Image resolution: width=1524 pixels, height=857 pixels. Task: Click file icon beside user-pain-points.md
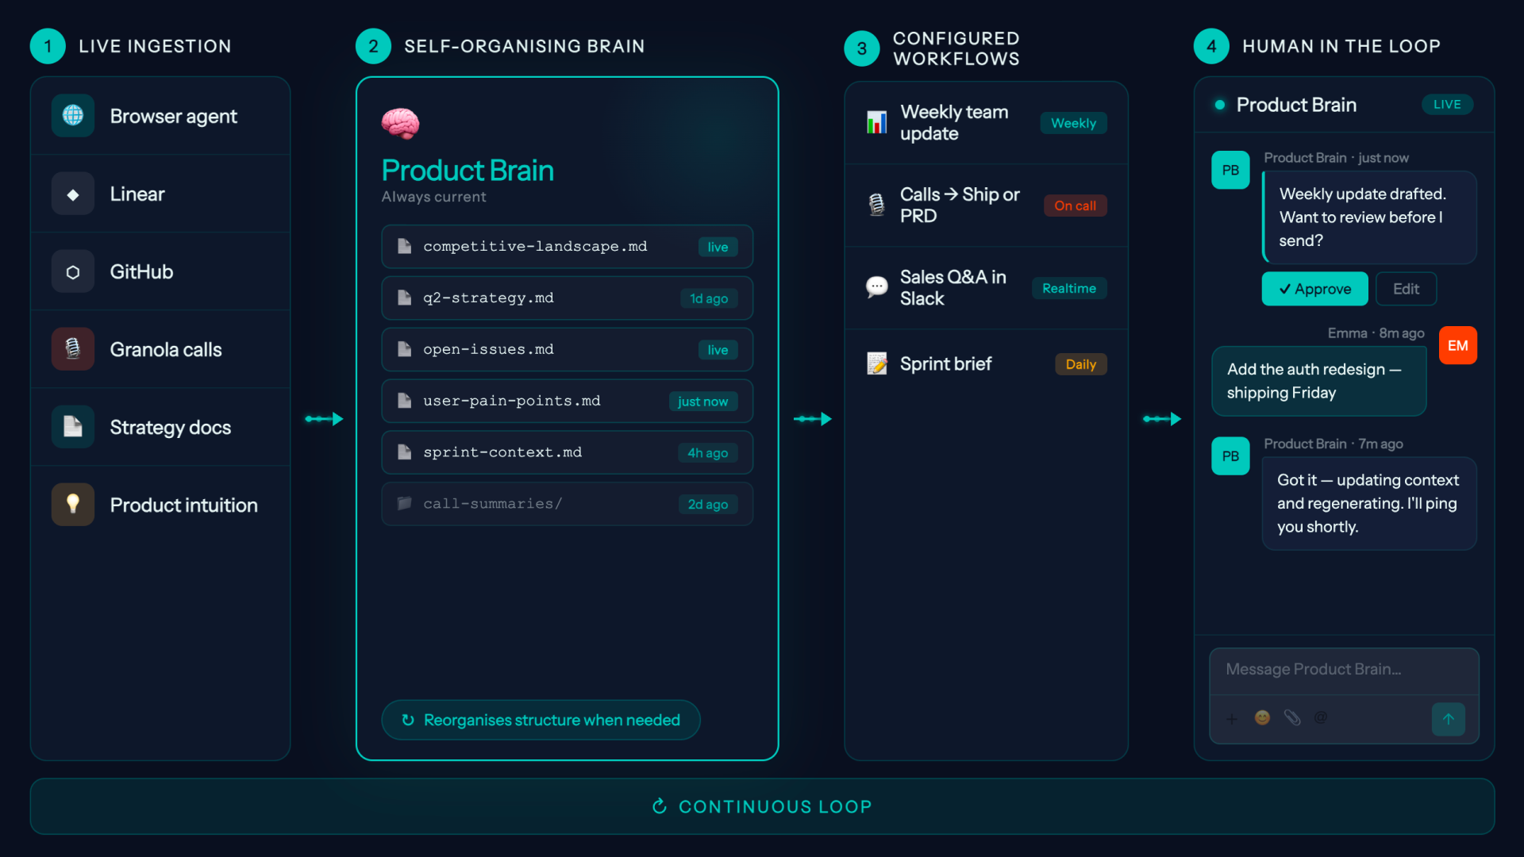point(404,401)
